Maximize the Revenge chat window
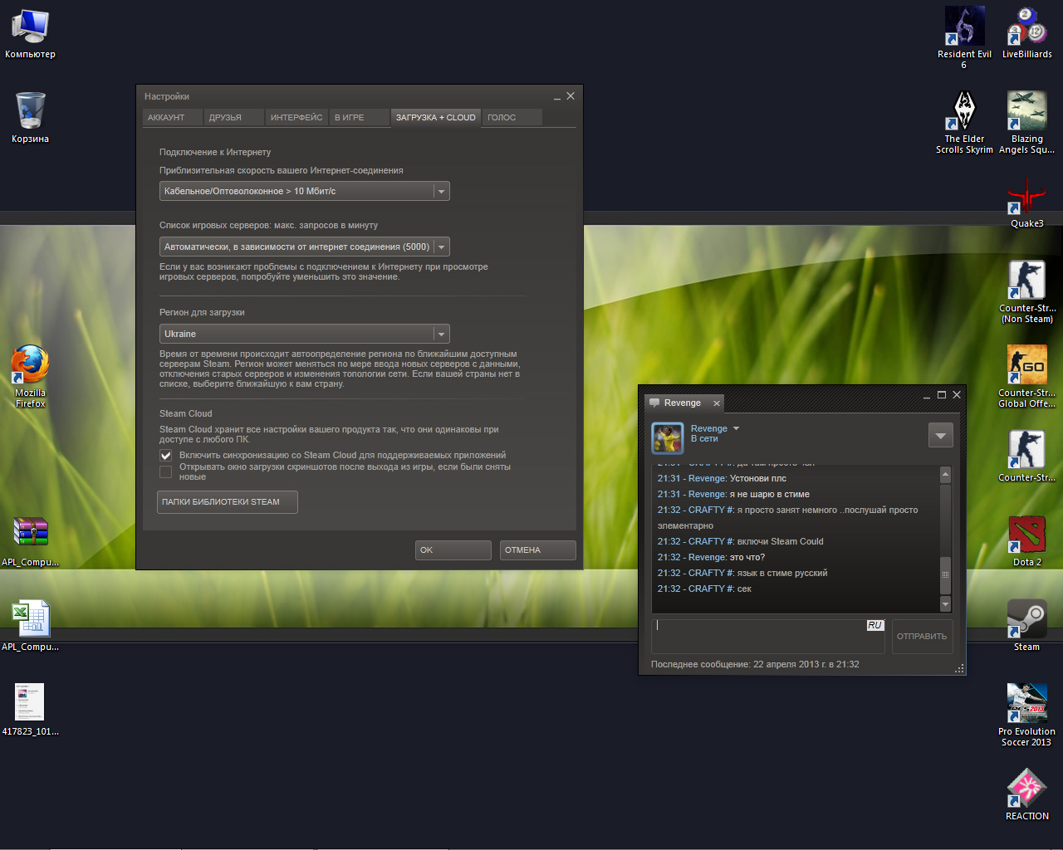1063x850 pixels. tap(942, 395)
